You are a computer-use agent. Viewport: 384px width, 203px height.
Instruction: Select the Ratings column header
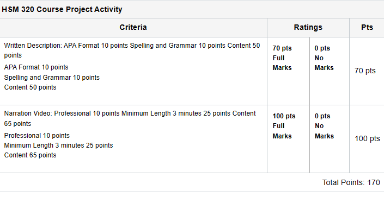[x=308, y=27]
